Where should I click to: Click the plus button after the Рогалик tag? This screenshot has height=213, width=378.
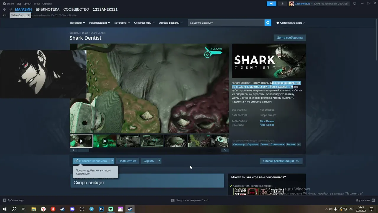pyautogui.click(x=299, y=144)
